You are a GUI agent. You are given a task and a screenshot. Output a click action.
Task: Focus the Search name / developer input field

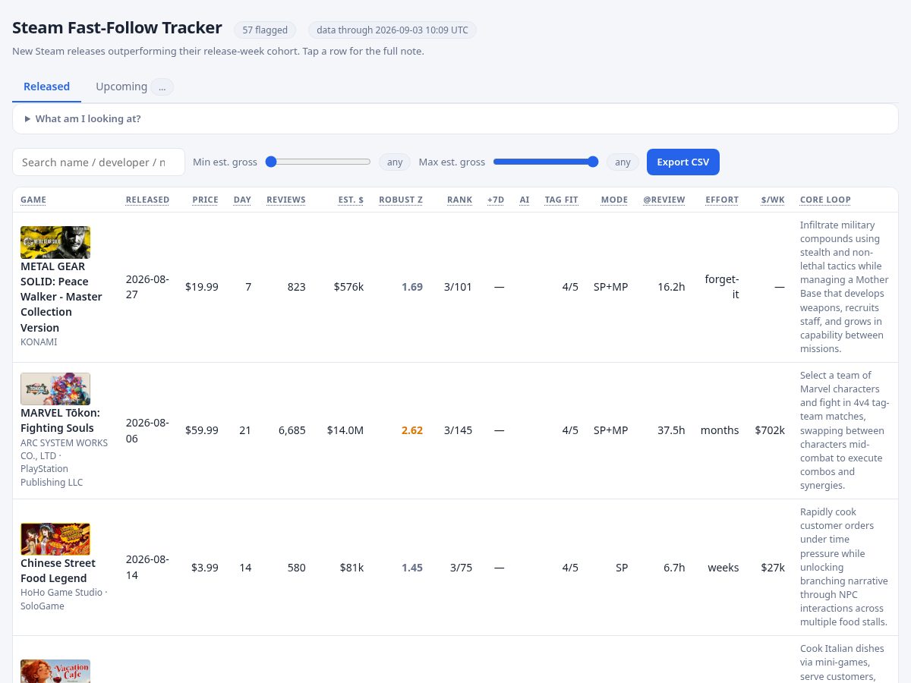click(x=99, y=162)
